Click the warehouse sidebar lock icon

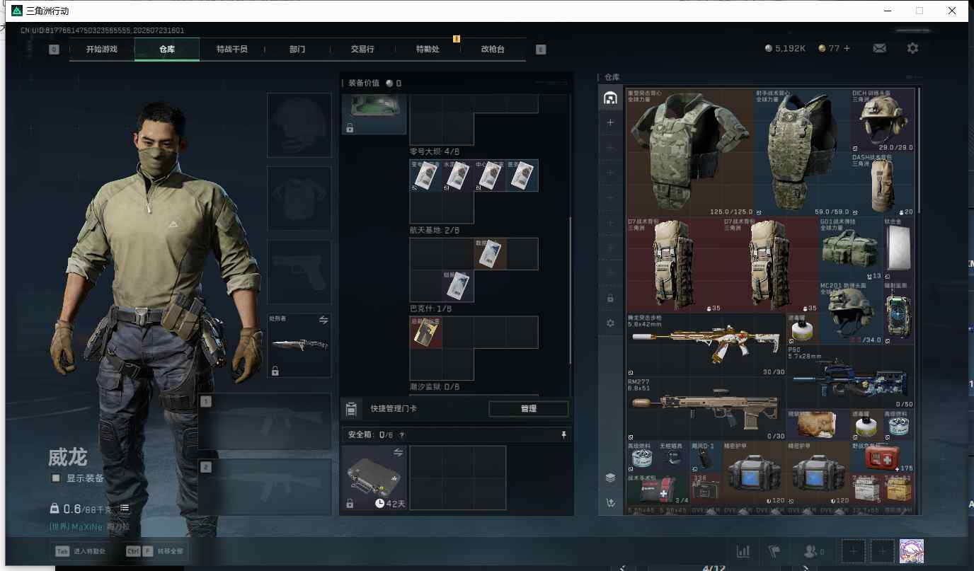pyautogui.click(x=610, y=298)
